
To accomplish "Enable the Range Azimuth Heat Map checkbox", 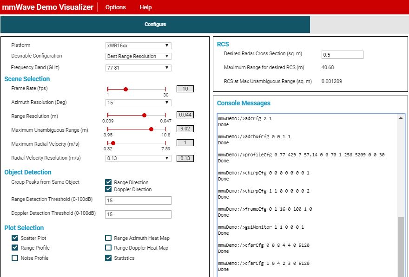I will point(108,238).
